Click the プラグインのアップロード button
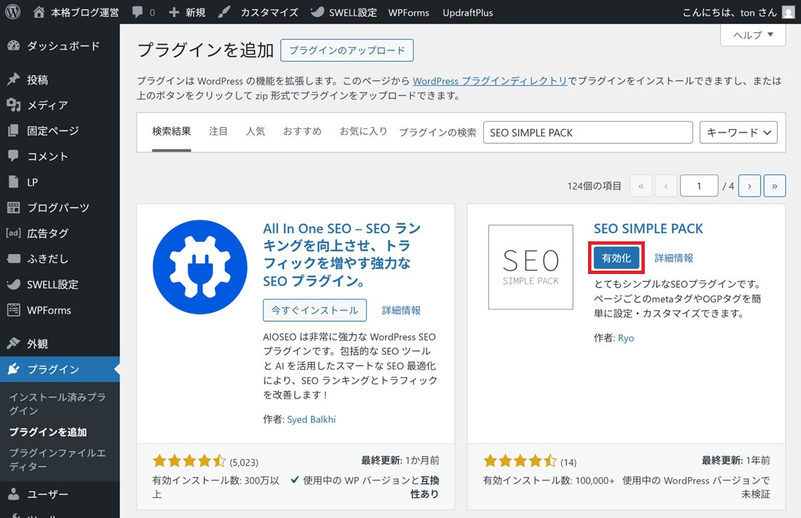The image size is (801, 518). click(346, 50)
